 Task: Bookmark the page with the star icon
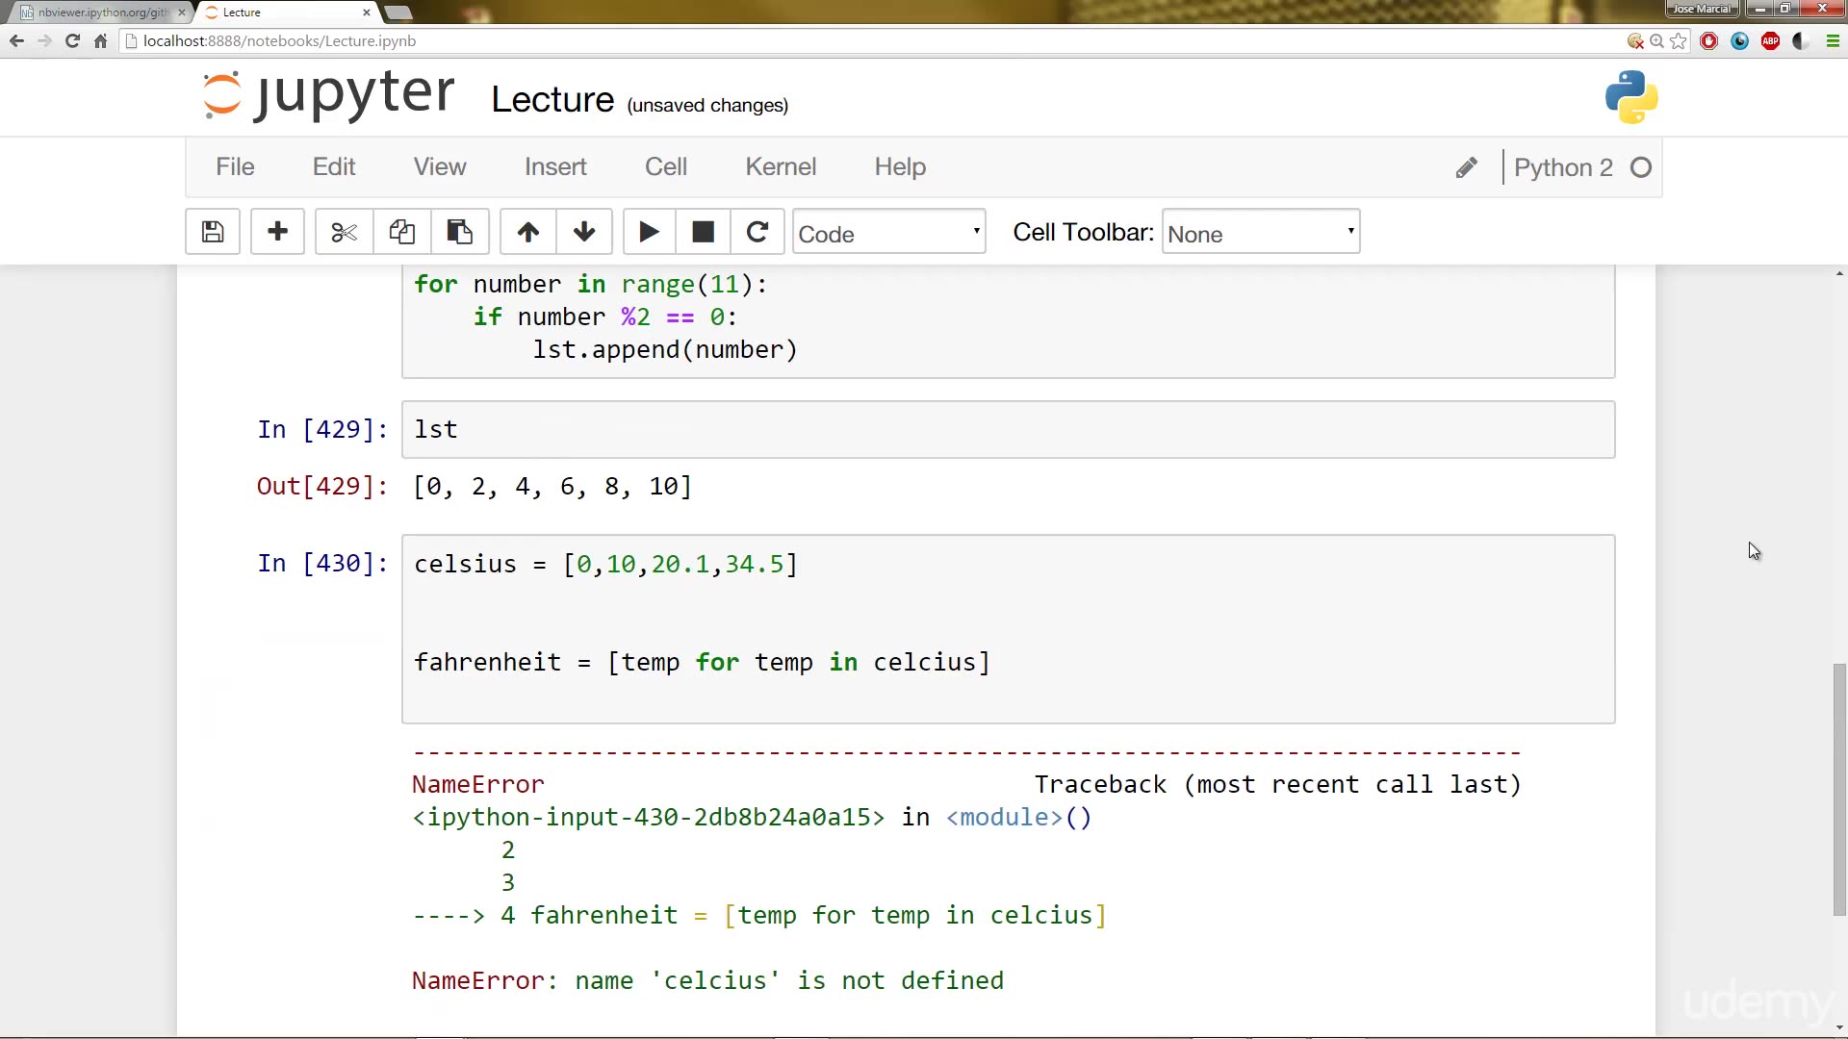pos(1679,40)
